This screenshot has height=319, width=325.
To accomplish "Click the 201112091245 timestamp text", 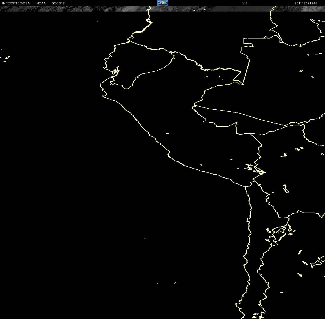I will 306,3.
